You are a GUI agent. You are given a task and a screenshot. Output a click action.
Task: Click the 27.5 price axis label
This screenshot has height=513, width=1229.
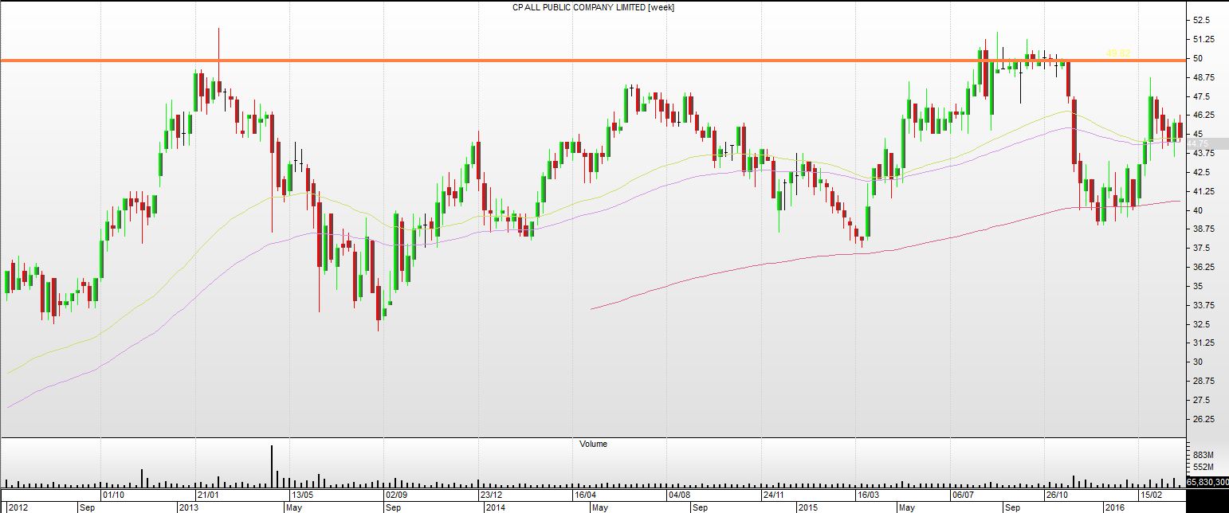coord(1202,400)
